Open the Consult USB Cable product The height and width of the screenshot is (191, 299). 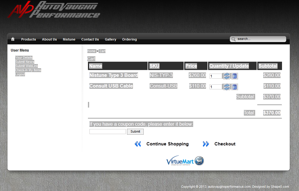pyautogui.click(x=111, y=86)
